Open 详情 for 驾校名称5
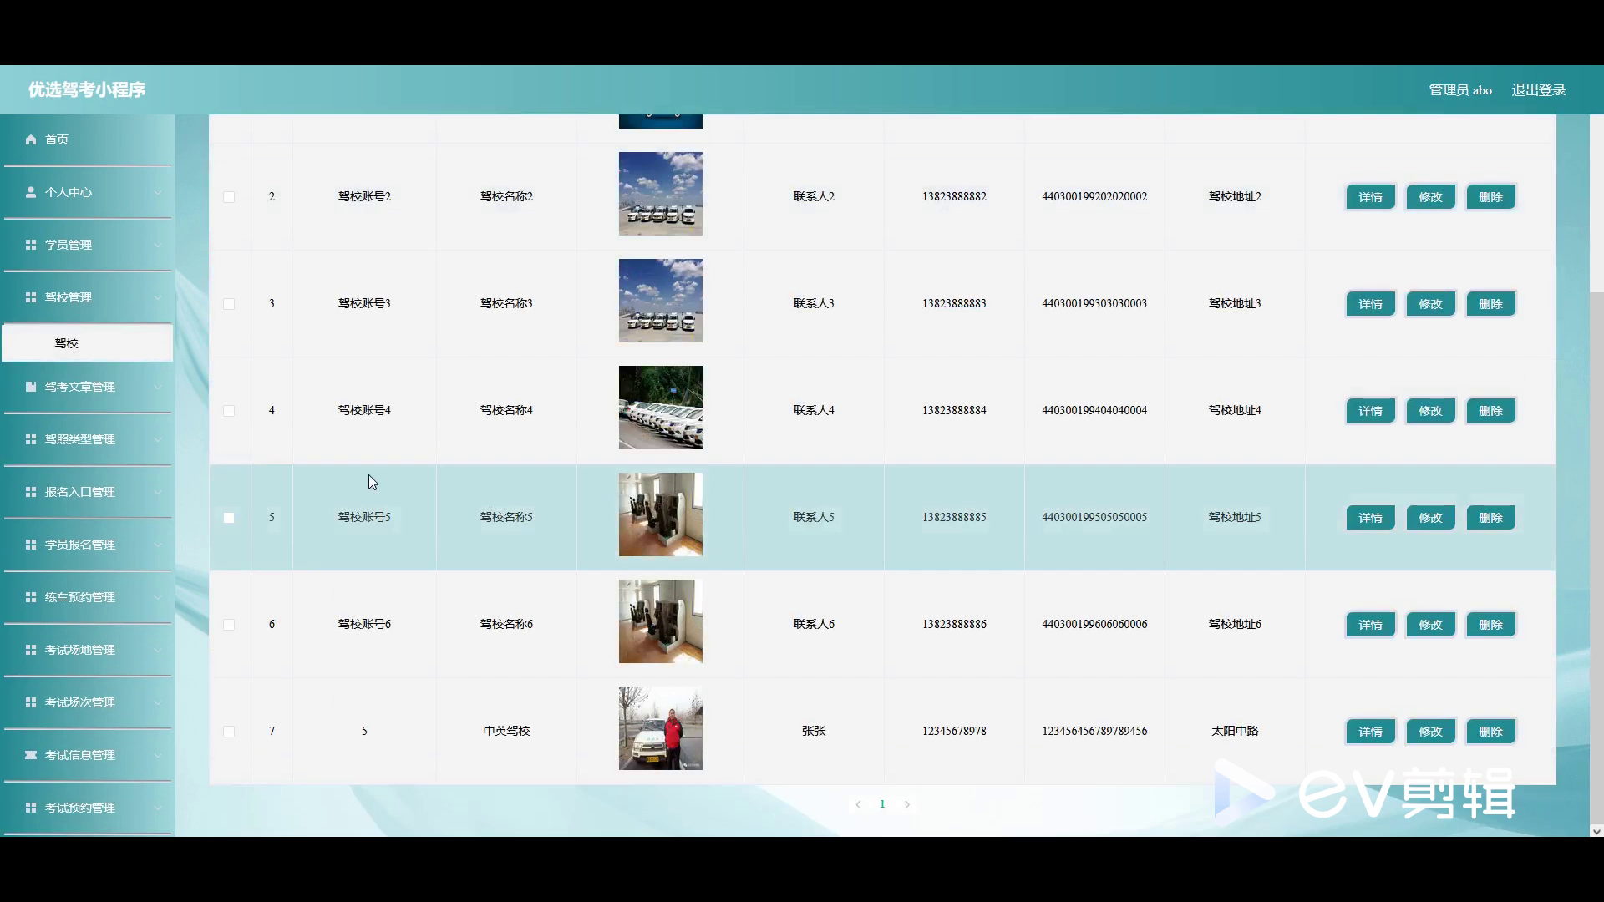The width and height of the screenshot is (1604, 902). 1370,518
